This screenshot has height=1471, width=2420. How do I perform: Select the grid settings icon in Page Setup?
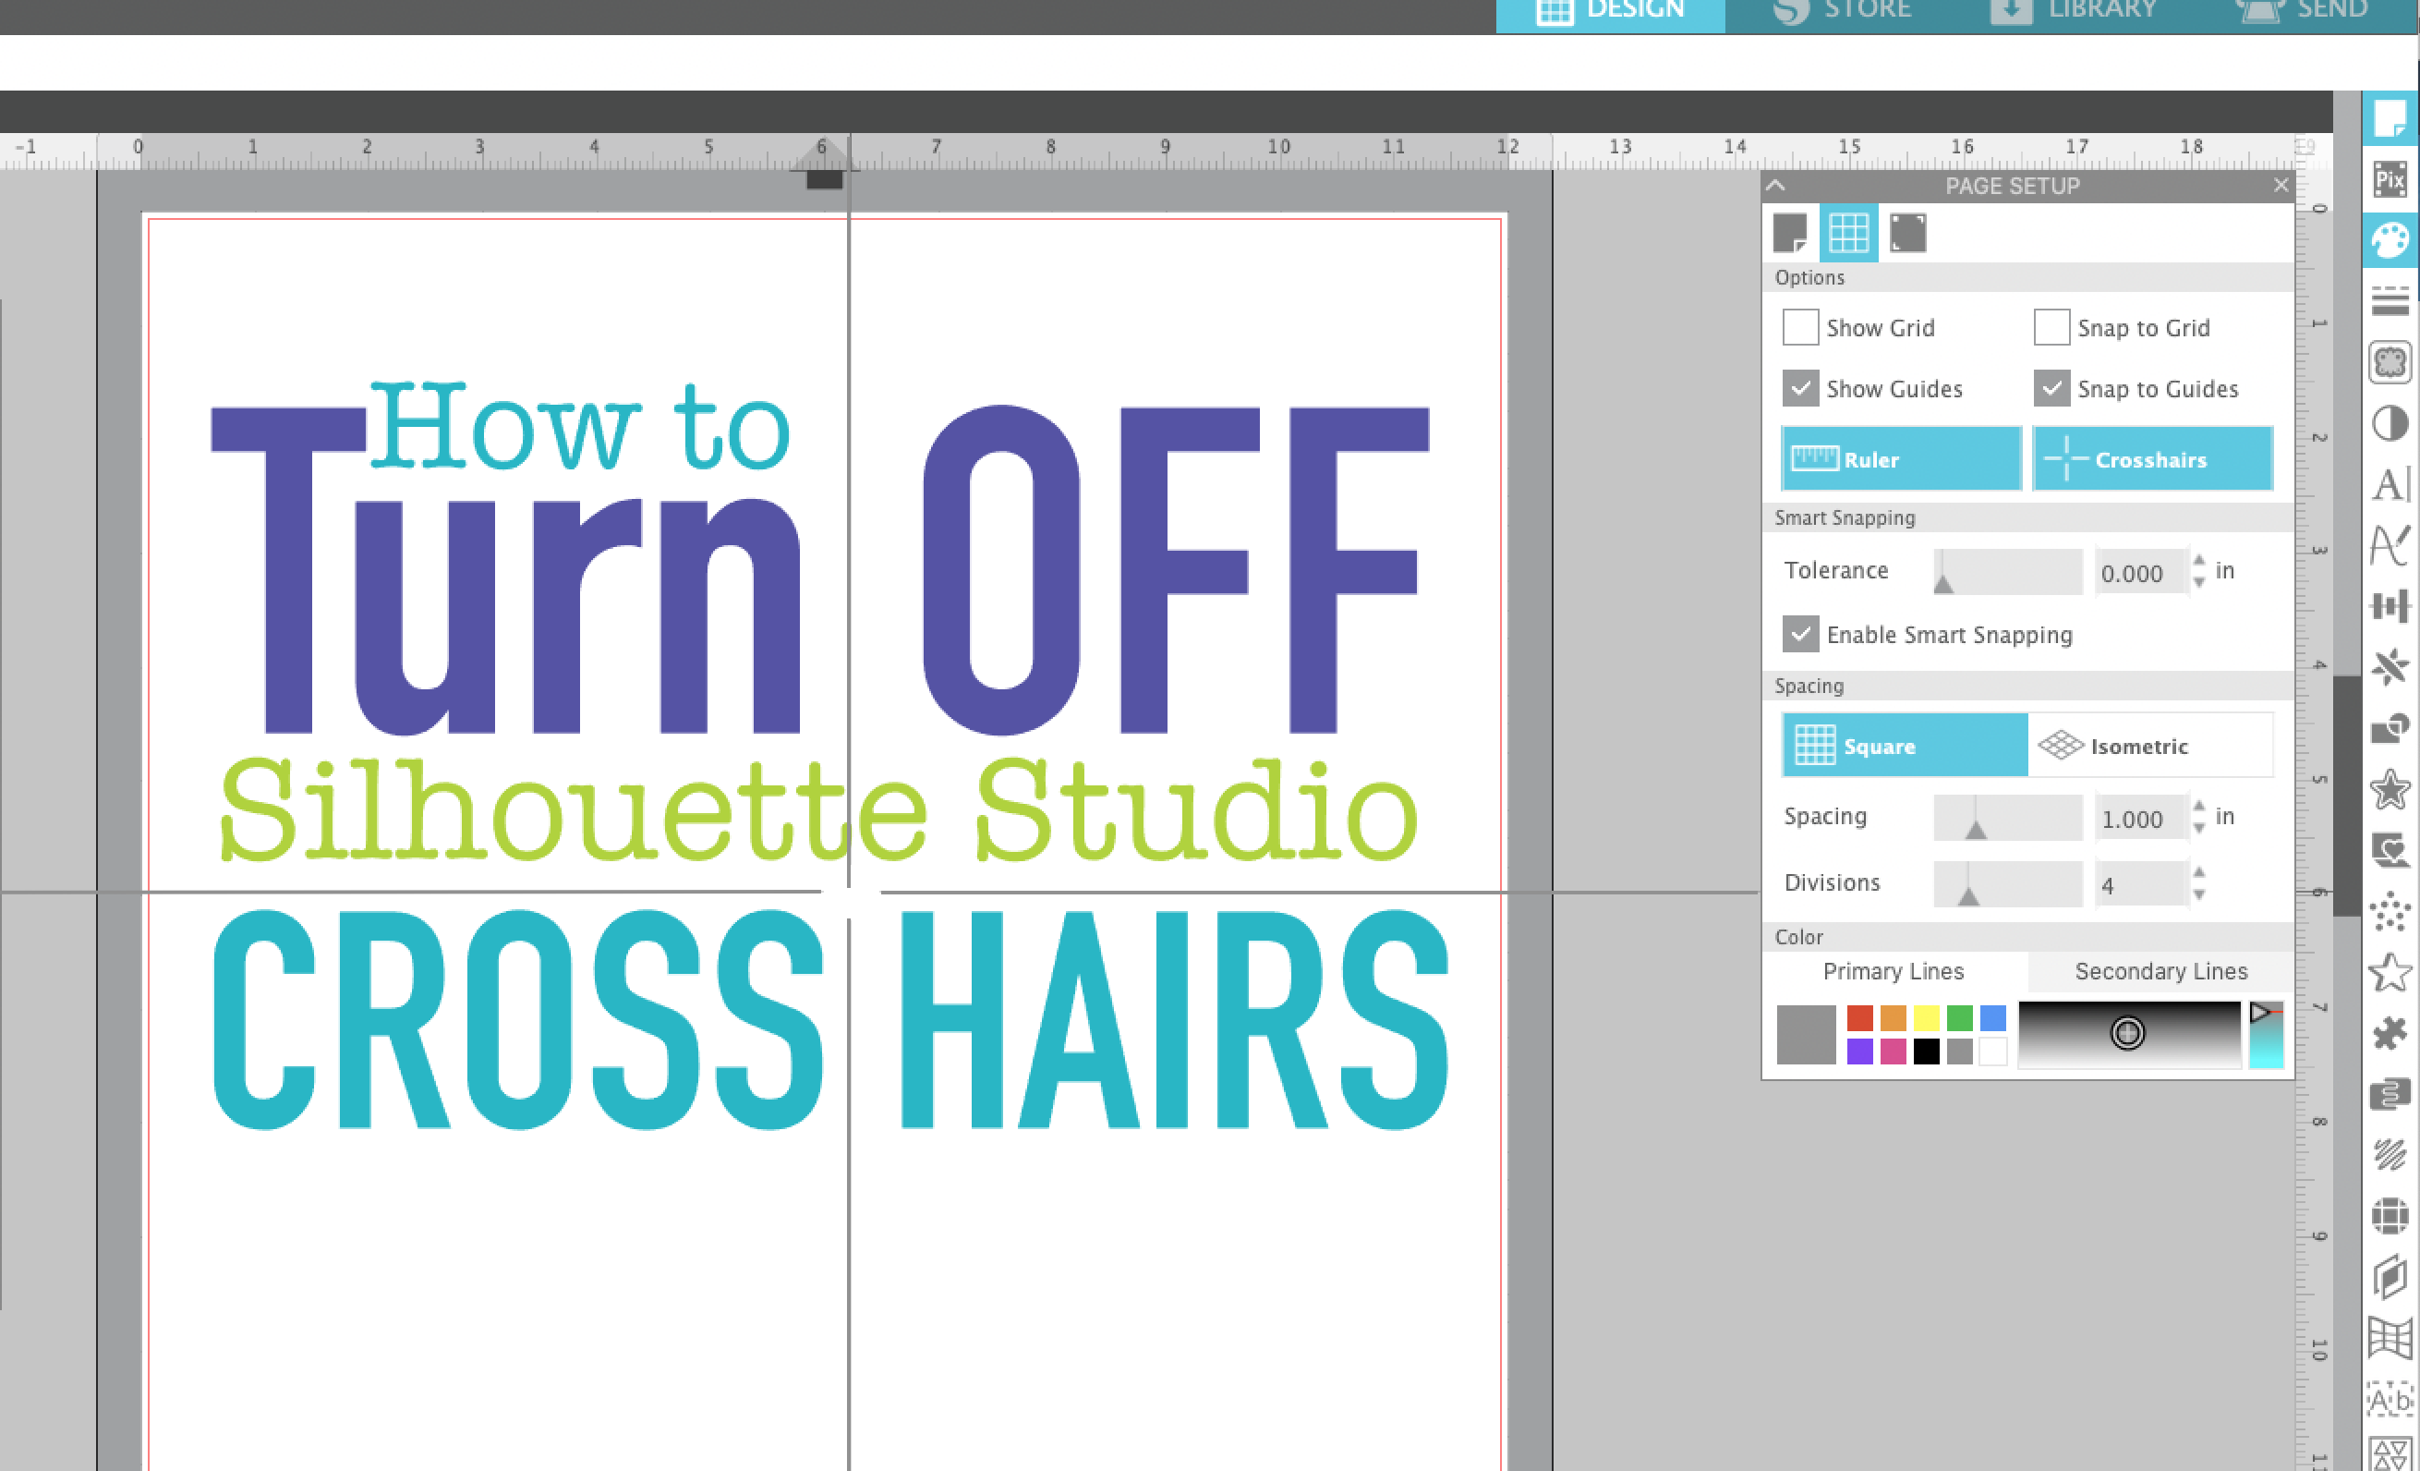tap(1847, 233)
